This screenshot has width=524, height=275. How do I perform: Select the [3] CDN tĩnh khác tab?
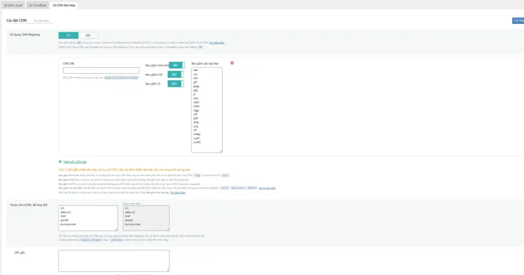[x=64, y=5]
